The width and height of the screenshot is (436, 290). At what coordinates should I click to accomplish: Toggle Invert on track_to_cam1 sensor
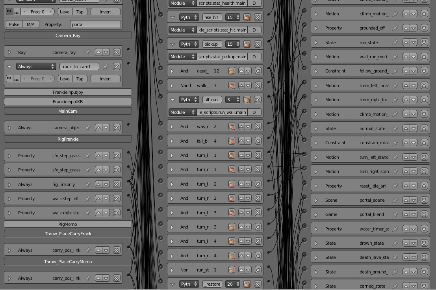pyautogui.click(x=105, y=79)
